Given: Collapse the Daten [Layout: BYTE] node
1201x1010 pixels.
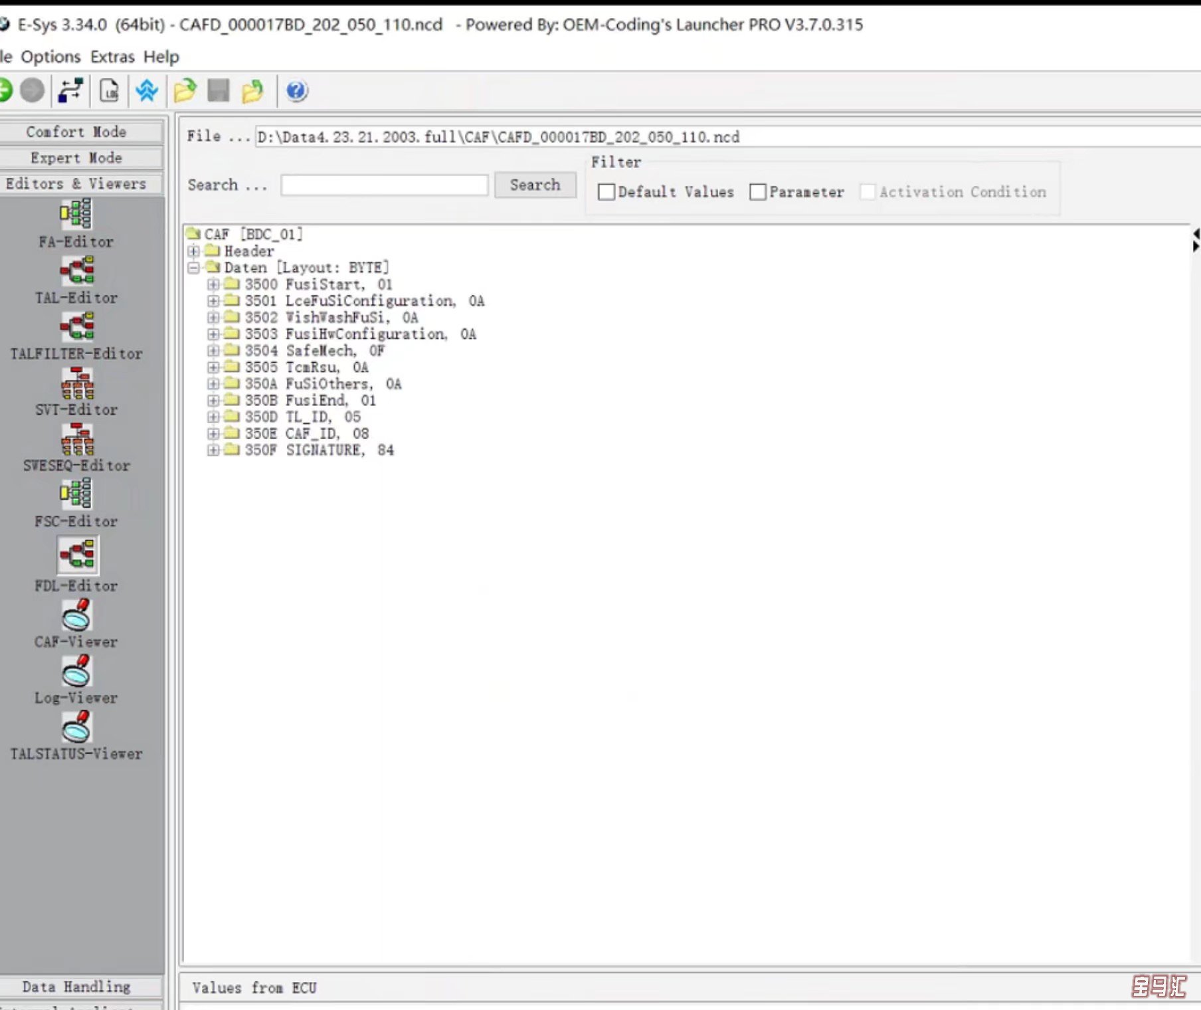Looking at the screenshot, I should 193,267.
